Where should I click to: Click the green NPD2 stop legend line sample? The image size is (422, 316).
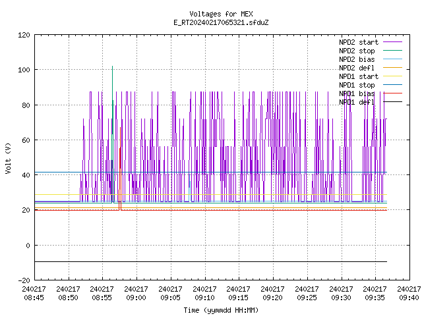[393, 51]
